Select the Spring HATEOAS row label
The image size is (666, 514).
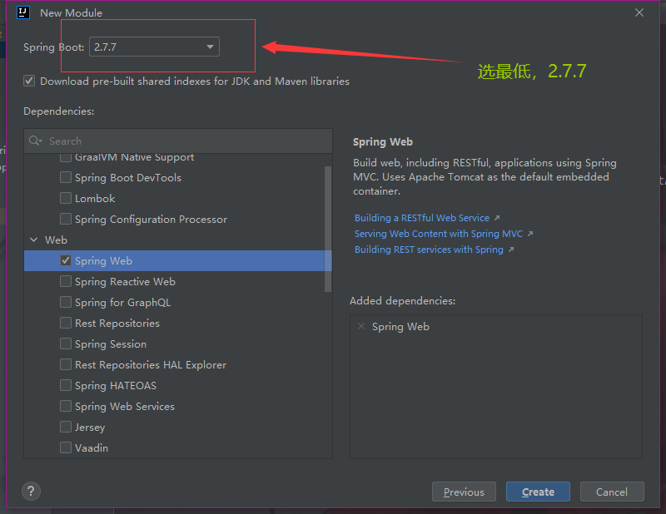(x=116, y=385)
